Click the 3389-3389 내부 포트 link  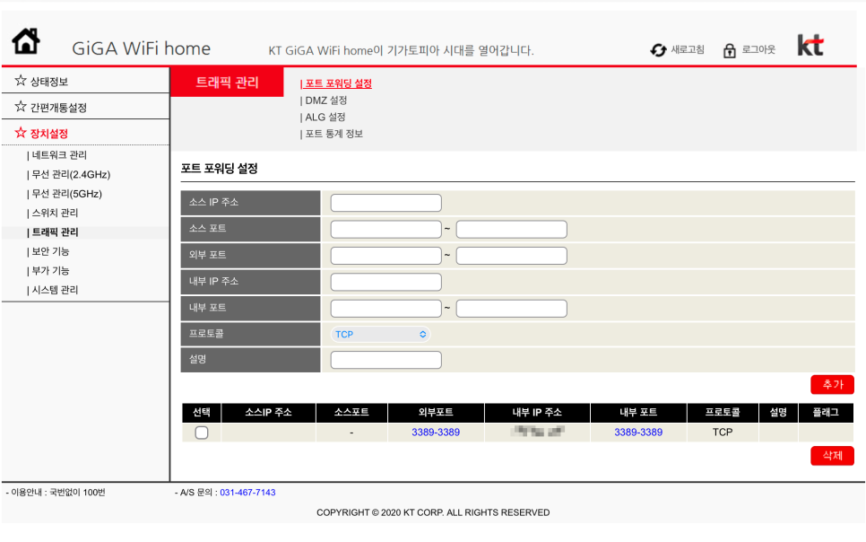[638, 433]
